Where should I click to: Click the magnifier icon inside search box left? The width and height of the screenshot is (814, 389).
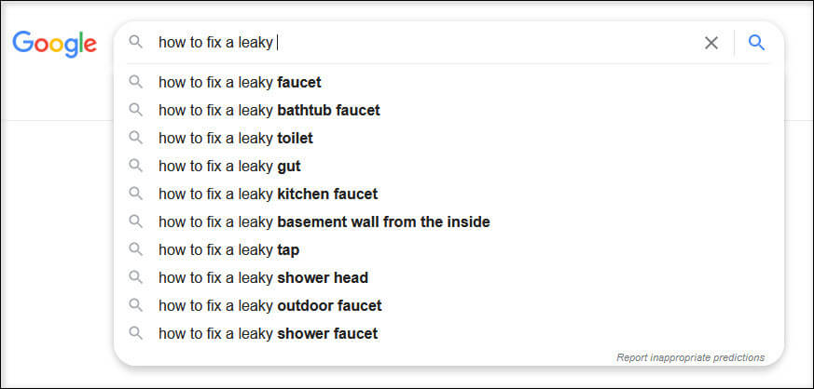click(135, 42)
